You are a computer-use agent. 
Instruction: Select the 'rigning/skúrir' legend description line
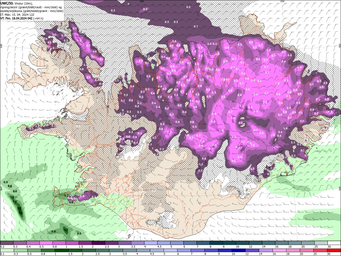31,7
